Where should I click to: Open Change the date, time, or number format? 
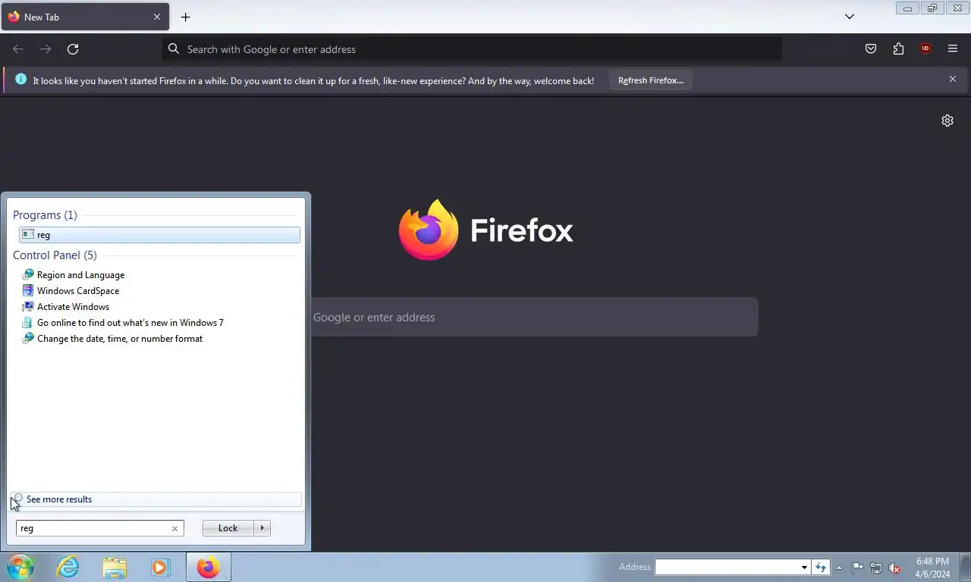click(x=119, y=339)
